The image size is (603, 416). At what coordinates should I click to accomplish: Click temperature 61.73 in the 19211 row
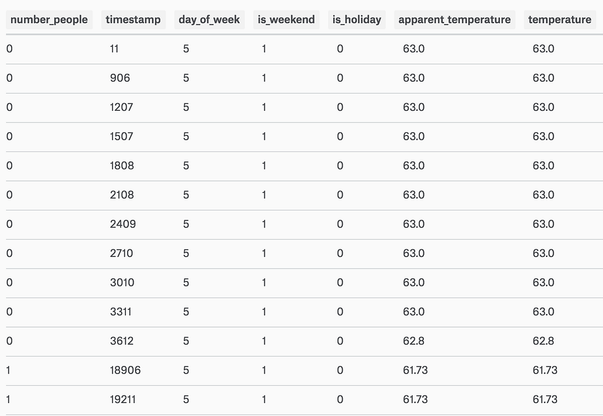(x=545, y=399)
